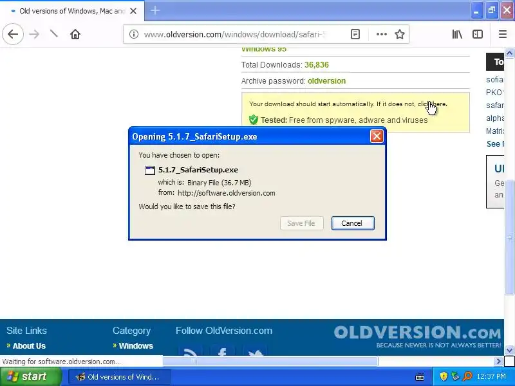Open the 'alpha' sidebar link
The image size is (515, 386).
pyautogui.click(x=495, y=118)
